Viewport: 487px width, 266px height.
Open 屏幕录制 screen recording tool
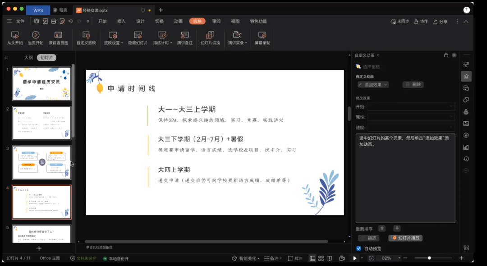[262, 35]
